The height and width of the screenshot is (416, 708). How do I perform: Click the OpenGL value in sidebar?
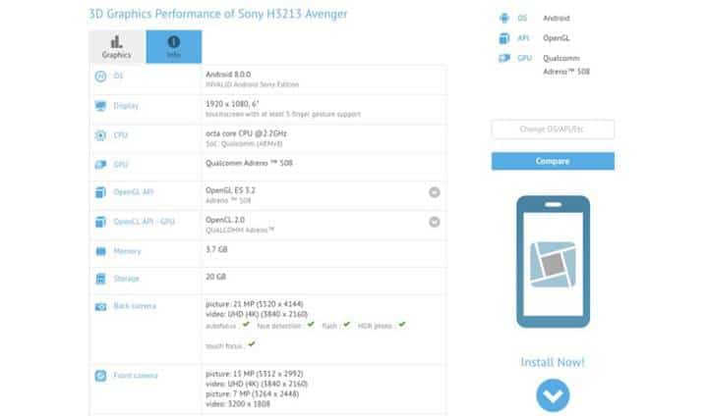(556, 38)
